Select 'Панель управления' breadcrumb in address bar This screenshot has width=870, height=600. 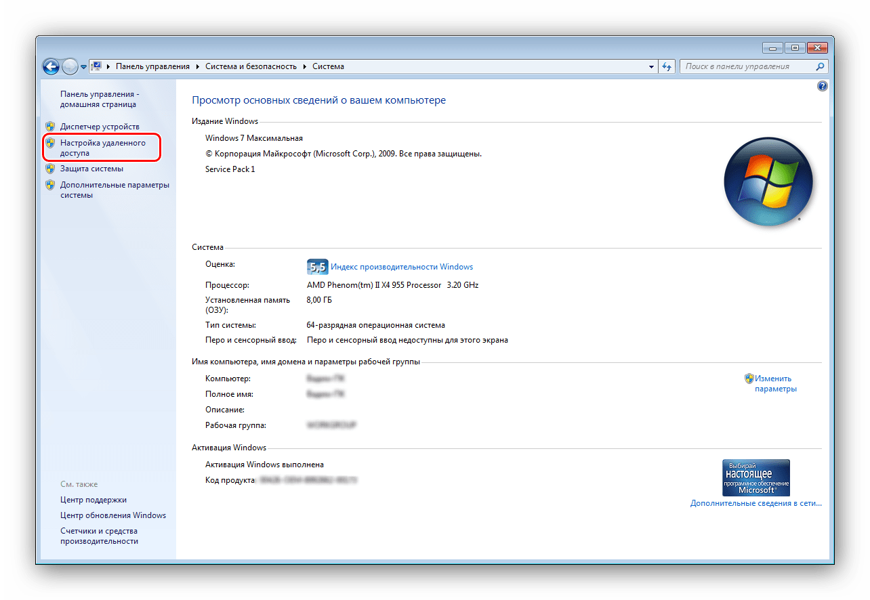click(152, 66)
